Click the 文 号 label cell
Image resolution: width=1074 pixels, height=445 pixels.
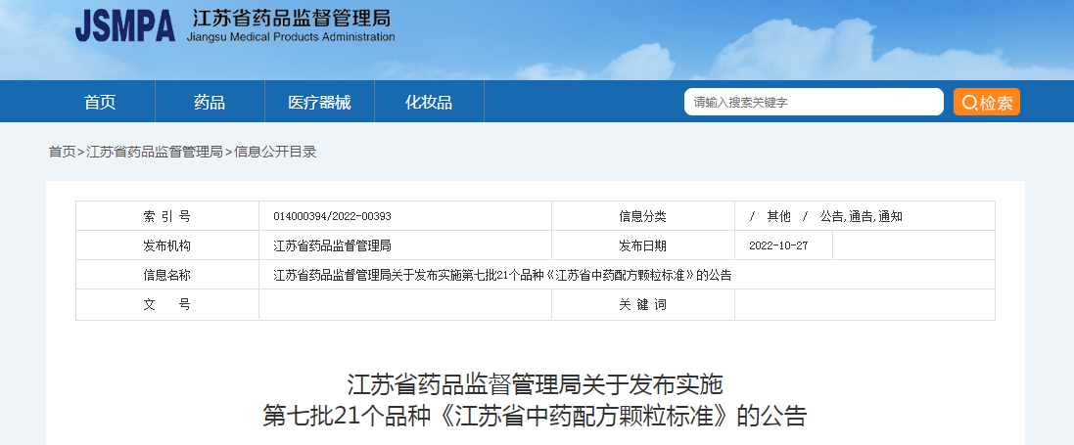pos(167,304)
